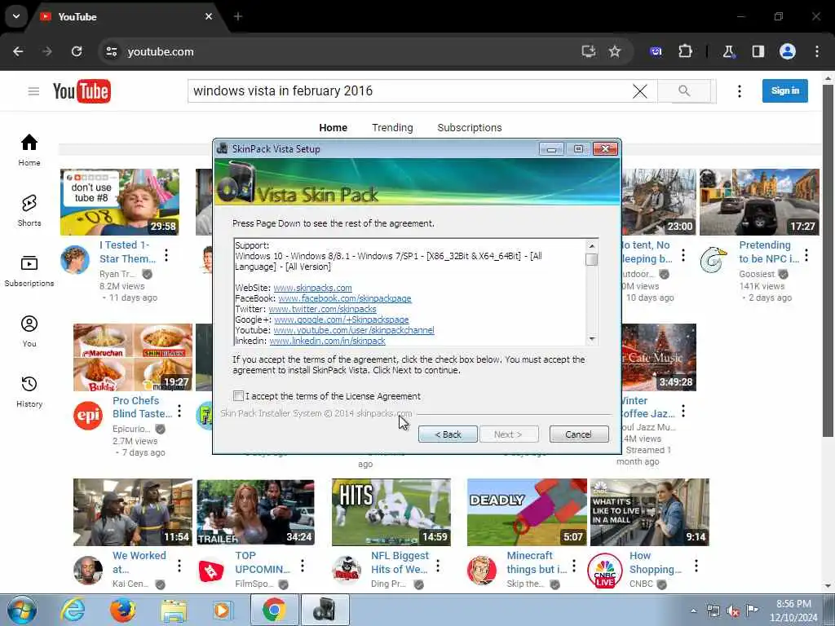The width and height of the screenshot is (835, 626).
Task: Open YouTube settings three-dot menu
Action: (x=739, y=91)
